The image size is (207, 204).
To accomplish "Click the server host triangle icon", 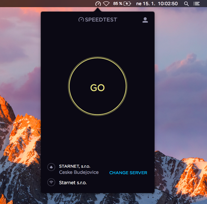I will pyautogui.click(x=51, y=167).
